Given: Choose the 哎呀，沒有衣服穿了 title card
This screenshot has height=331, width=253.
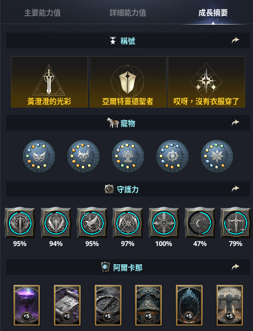Looking at the screenshot, I should click(206, 82).
